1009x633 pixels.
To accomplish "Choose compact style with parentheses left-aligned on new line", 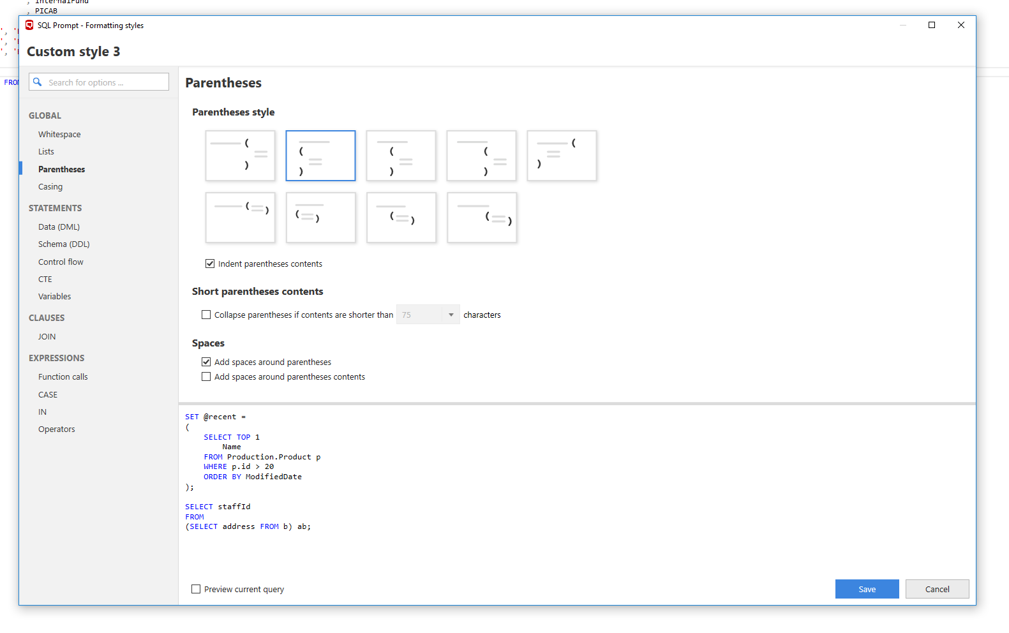I will (x=320, y=218).
